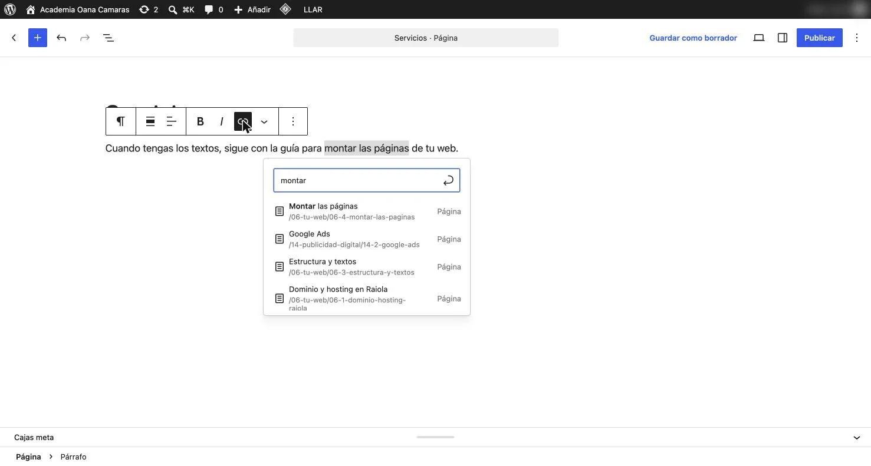
Task: Select Párrafo in the breadcrumb
Action: coord(73,457)
